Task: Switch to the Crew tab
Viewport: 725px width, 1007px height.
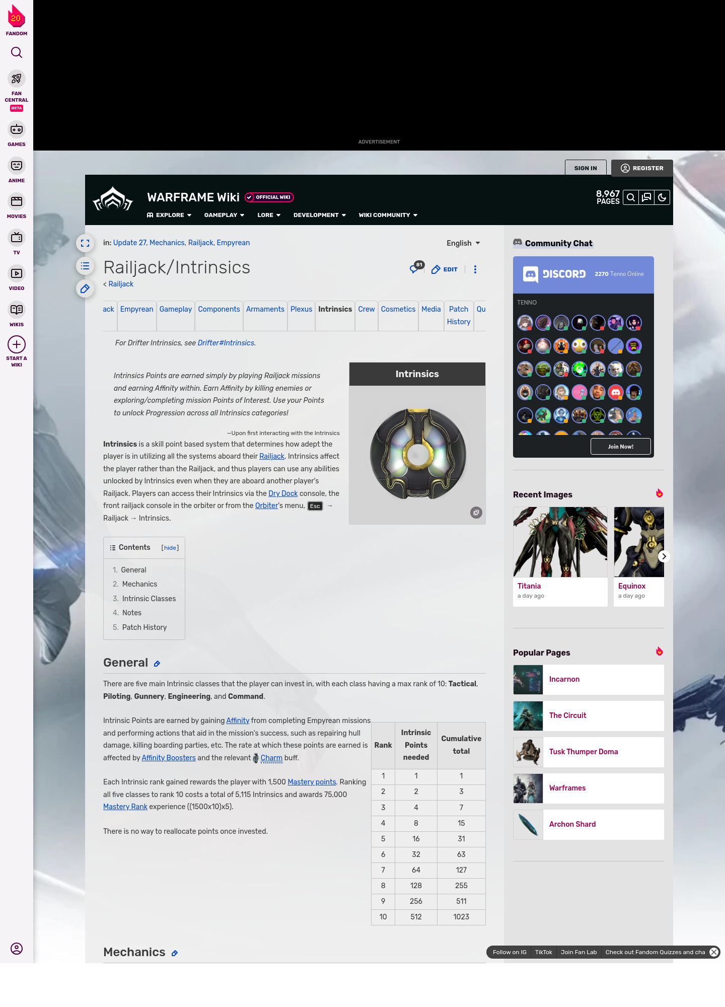Action: point(367,309)
